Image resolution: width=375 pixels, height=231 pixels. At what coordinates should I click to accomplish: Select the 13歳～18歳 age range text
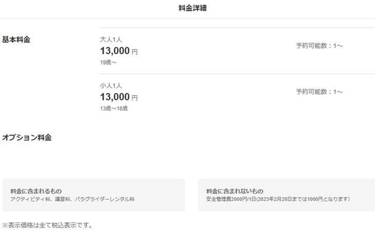(x=114, y=109)
